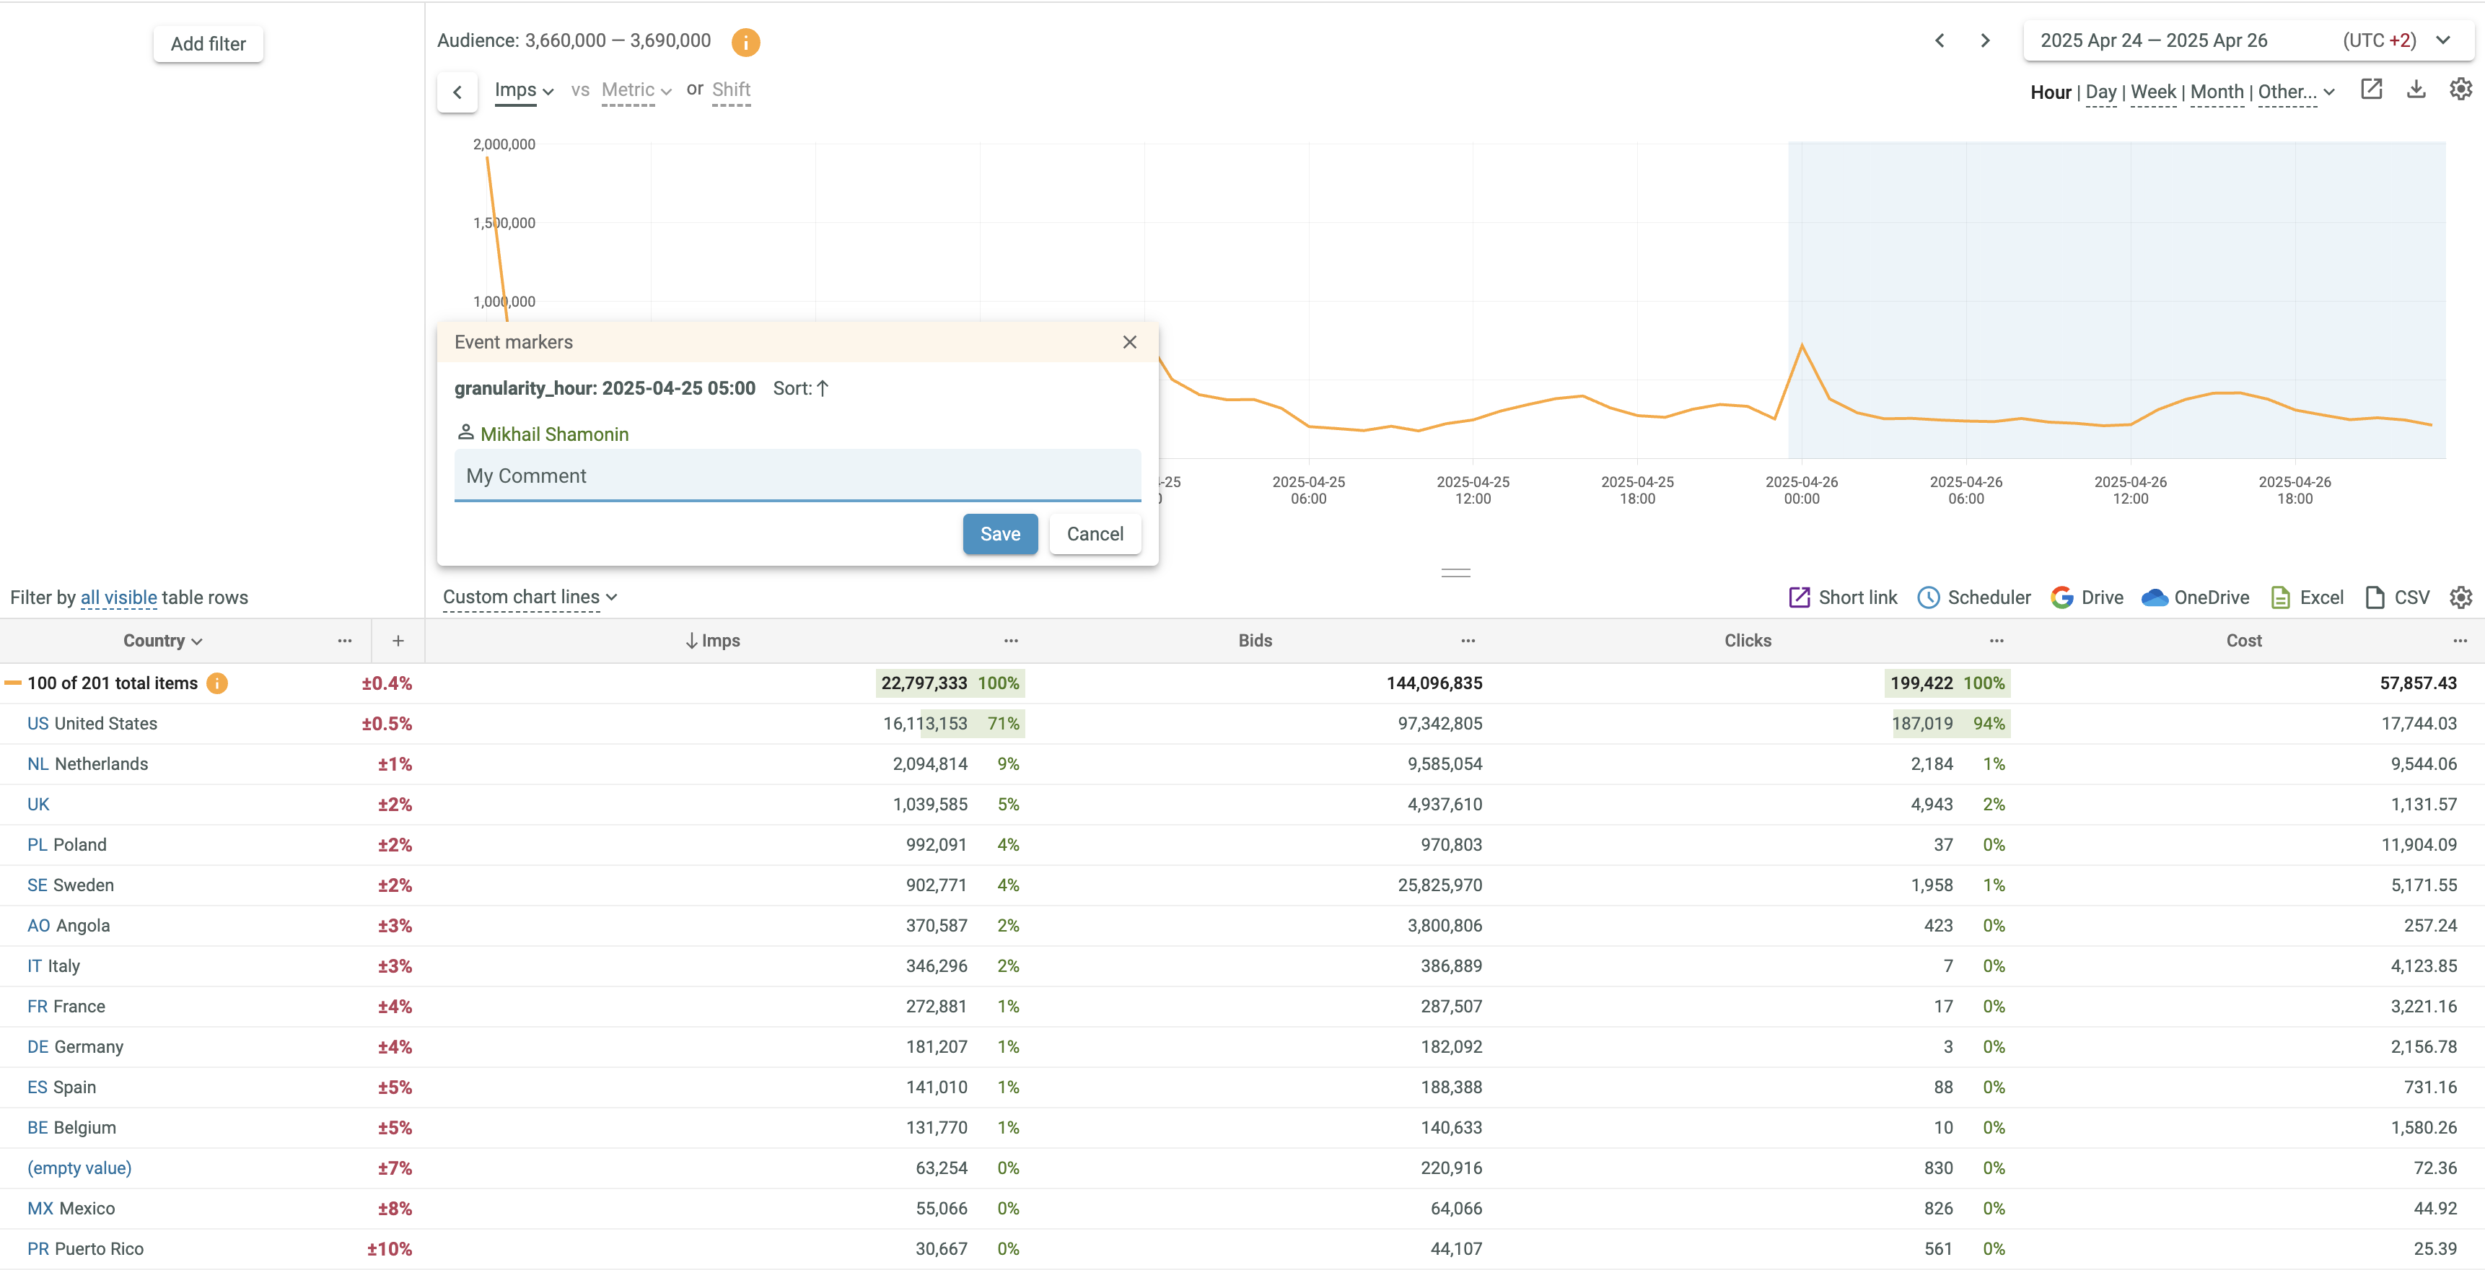The width and height of the screenshot is (2485, 1270).
Task: Toggle sort direction in Event markers
Action: pos(822,388)
